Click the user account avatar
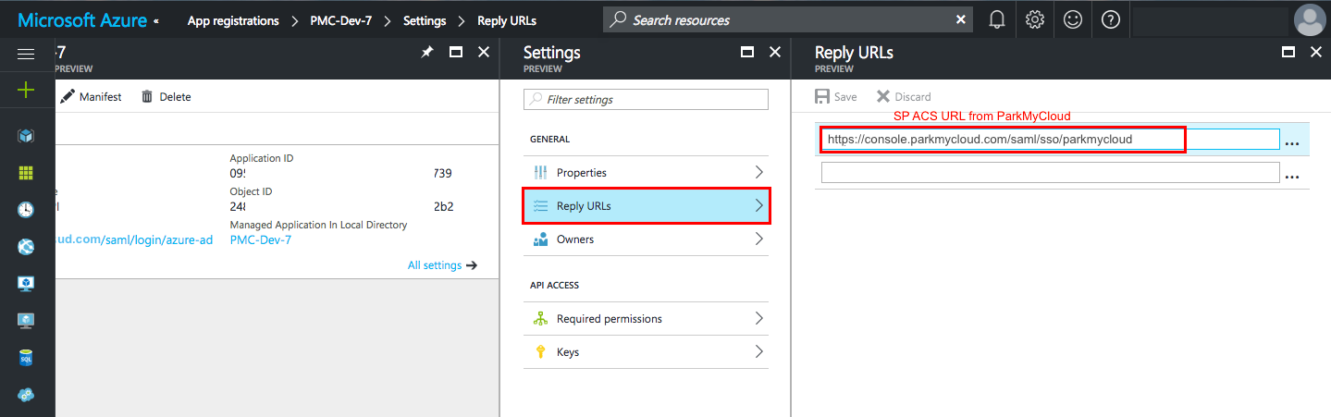Image resolution: width=1331 pixels, height=417 pixels. [1309, 19]
